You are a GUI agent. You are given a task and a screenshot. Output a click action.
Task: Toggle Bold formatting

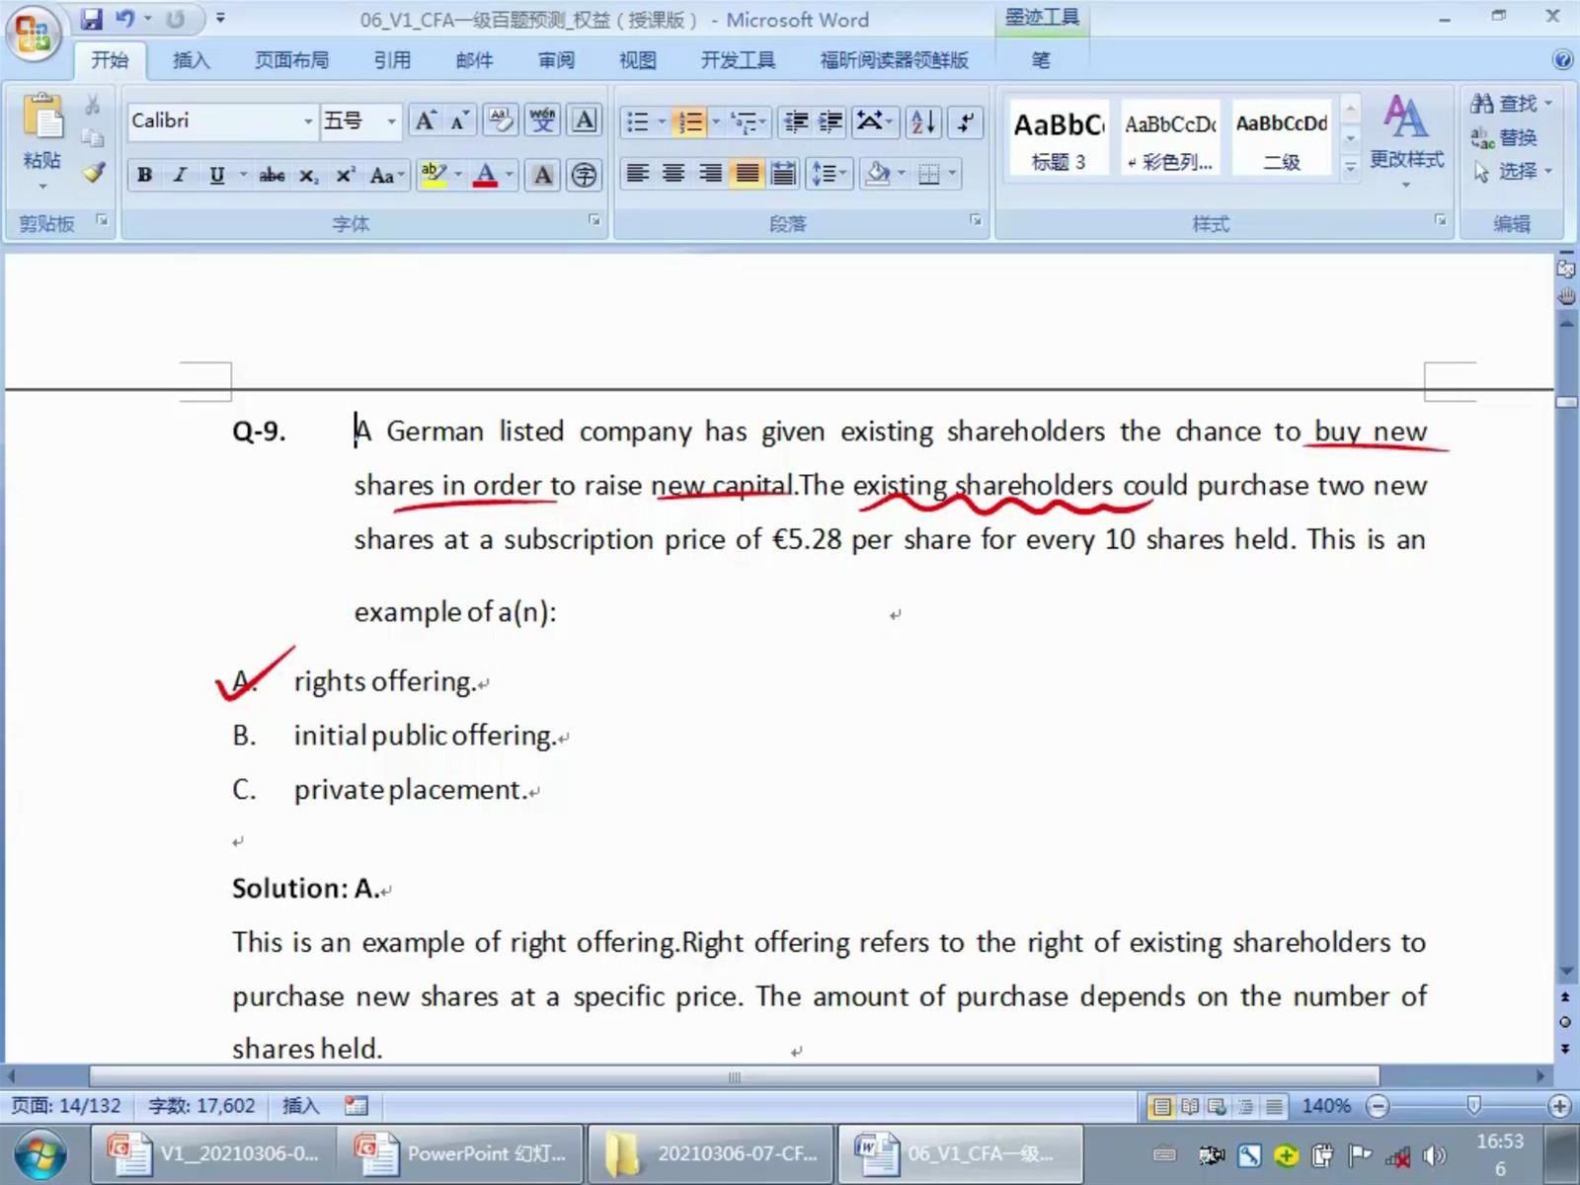(x=144, y=175)
